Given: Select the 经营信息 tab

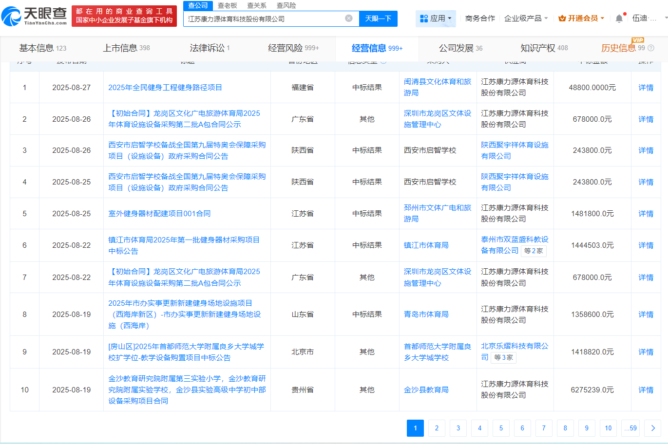Looking at the screenshot, I should click(x=377, y=48).
